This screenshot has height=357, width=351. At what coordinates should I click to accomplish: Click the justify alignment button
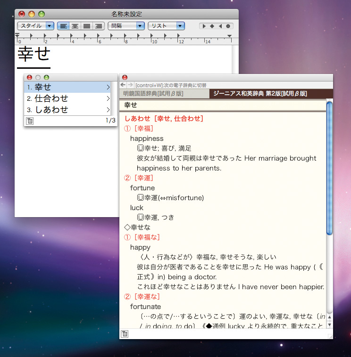click(x=87, y=26)
